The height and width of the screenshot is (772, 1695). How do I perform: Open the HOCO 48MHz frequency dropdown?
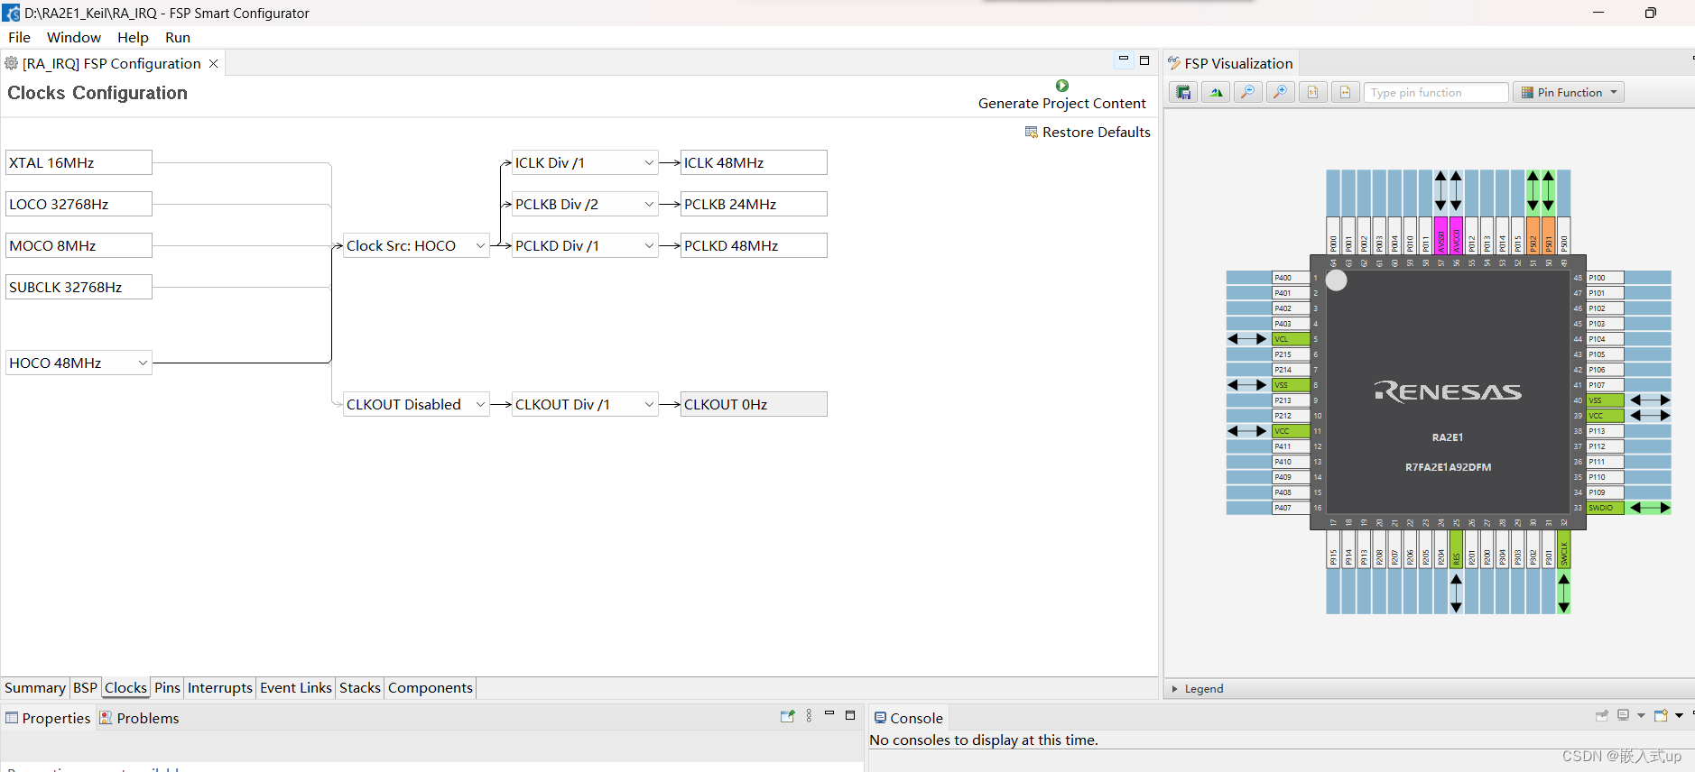tap(79, 363)
